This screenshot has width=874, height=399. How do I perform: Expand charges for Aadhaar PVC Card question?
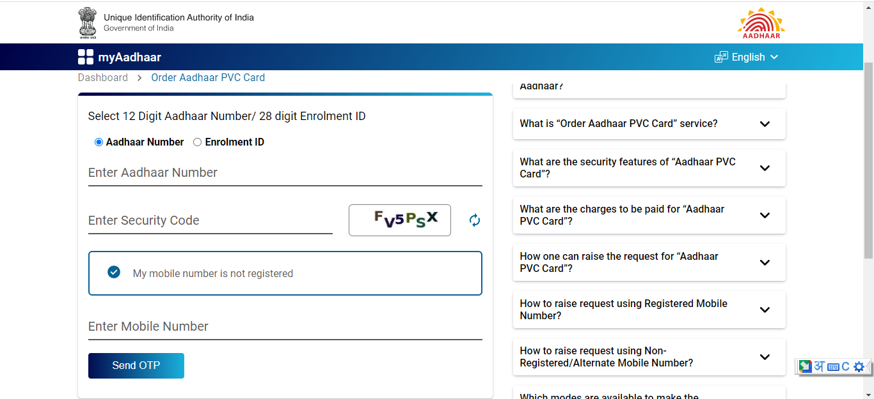point(649,215)
